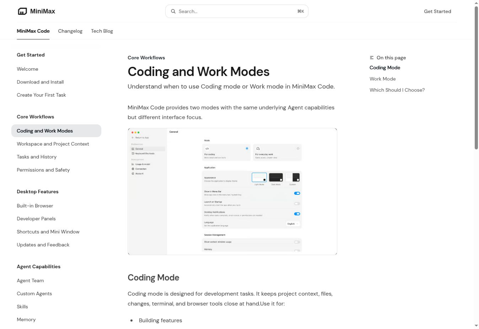Click the MiniMax logo icon
Image resolution: width=479 pixels, height=329 pixels.
coord(22,11)
